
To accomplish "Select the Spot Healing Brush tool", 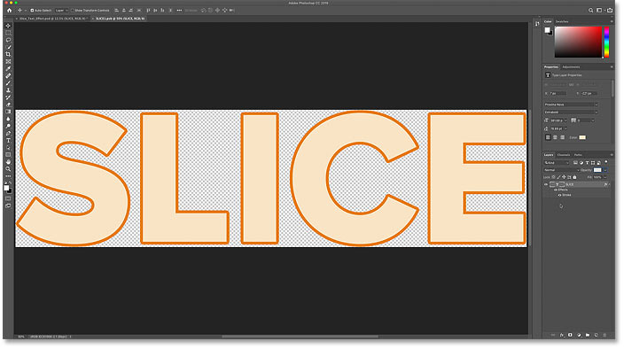I will click(x=8, y=76).
